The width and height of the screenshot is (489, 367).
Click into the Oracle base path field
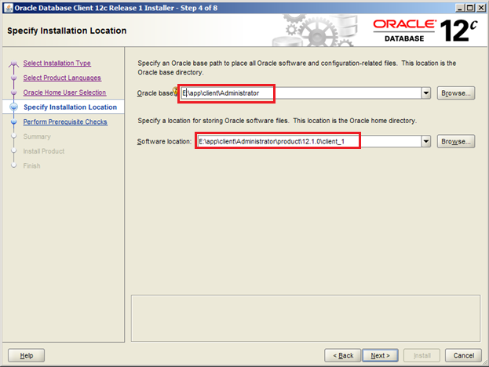coord(301,93)
